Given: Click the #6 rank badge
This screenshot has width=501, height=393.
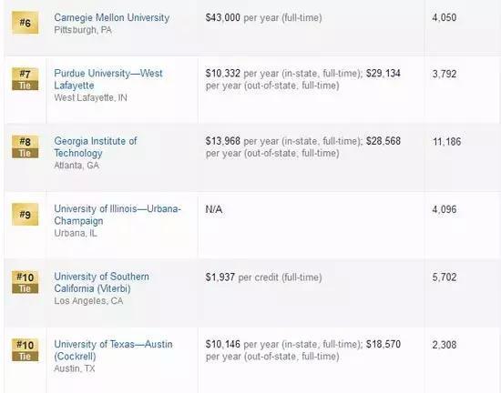Looking at the screenshot, I should [x=25, y=23].
